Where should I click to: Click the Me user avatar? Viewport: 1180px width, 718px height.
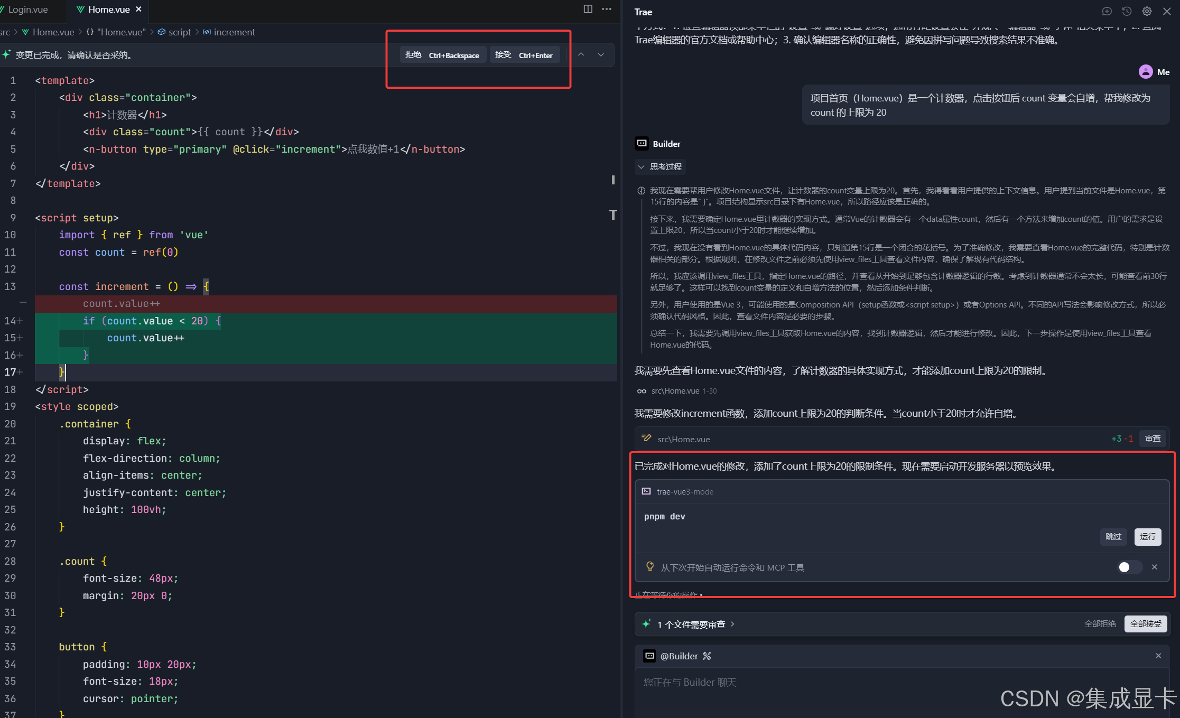point(1145,72)
